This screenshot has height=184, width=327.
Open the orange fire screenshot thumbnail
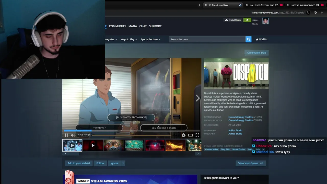tap(176, 145)
